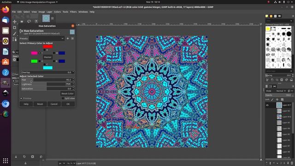This screenshot has width=295, height=166.
Task: Select the Cyan primary color radio
Action: coord(44,65)
